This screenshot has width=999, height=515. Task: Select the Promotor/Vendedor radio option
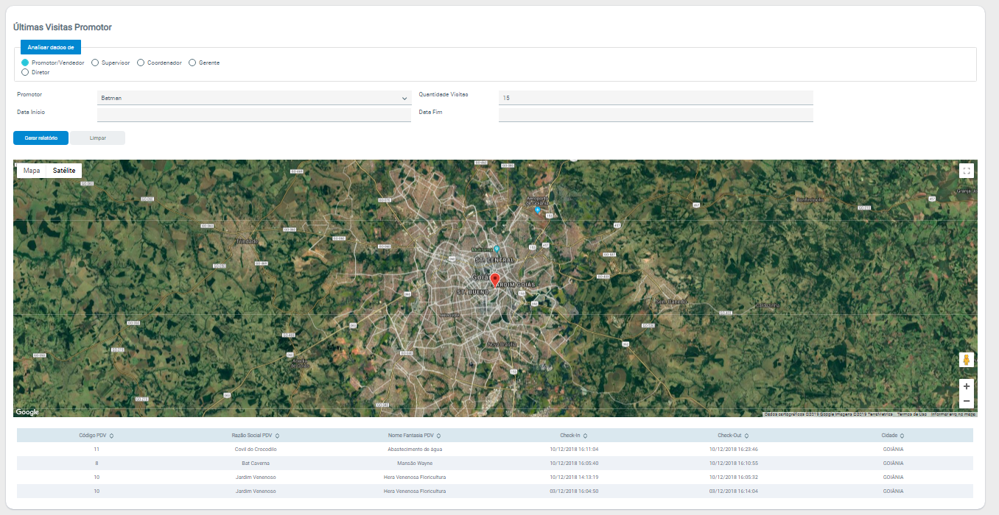[25, 63]
